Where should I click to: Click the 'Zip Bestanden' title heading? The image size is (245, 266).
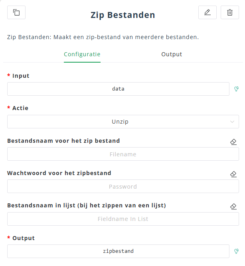pos(123,15)
